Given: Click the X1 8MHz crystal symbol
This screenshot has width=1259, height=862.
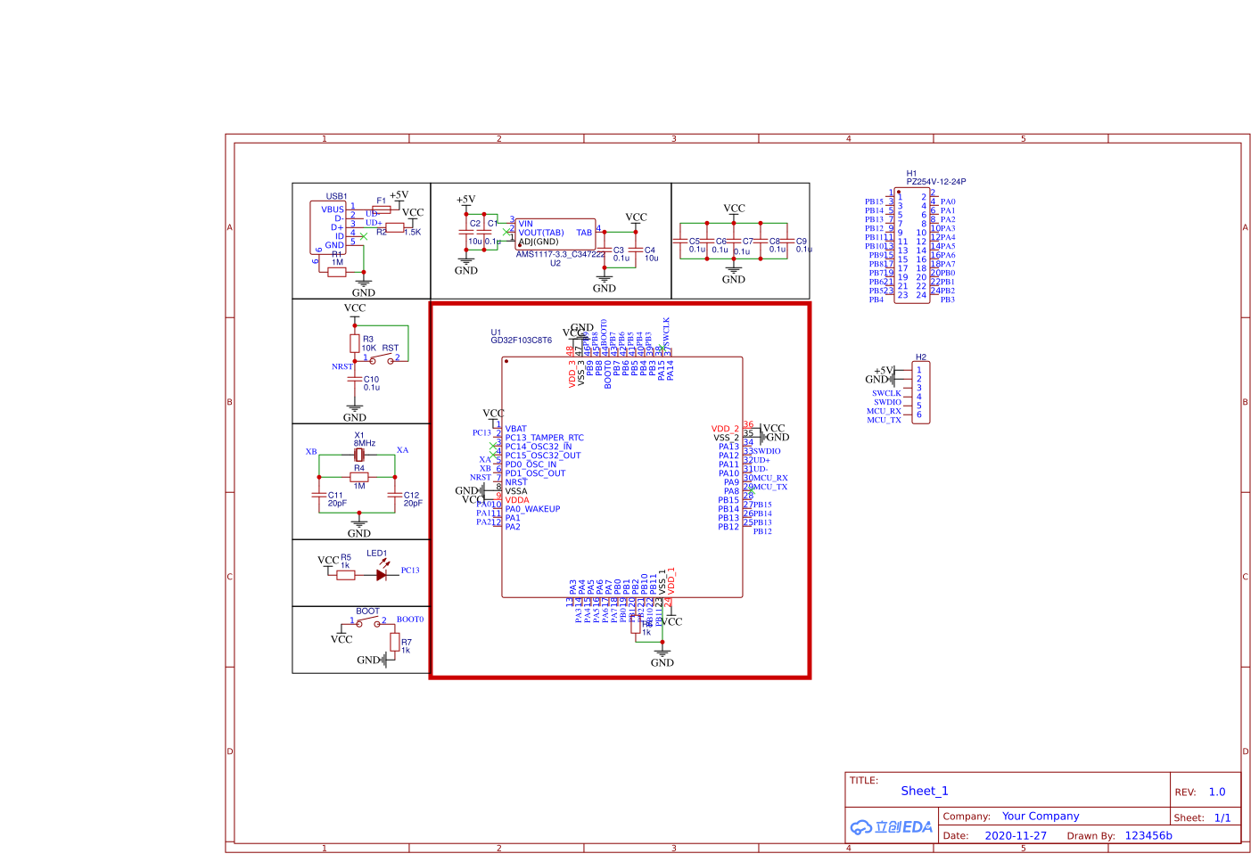Looking at the screenshot, I should coord(359,455).
